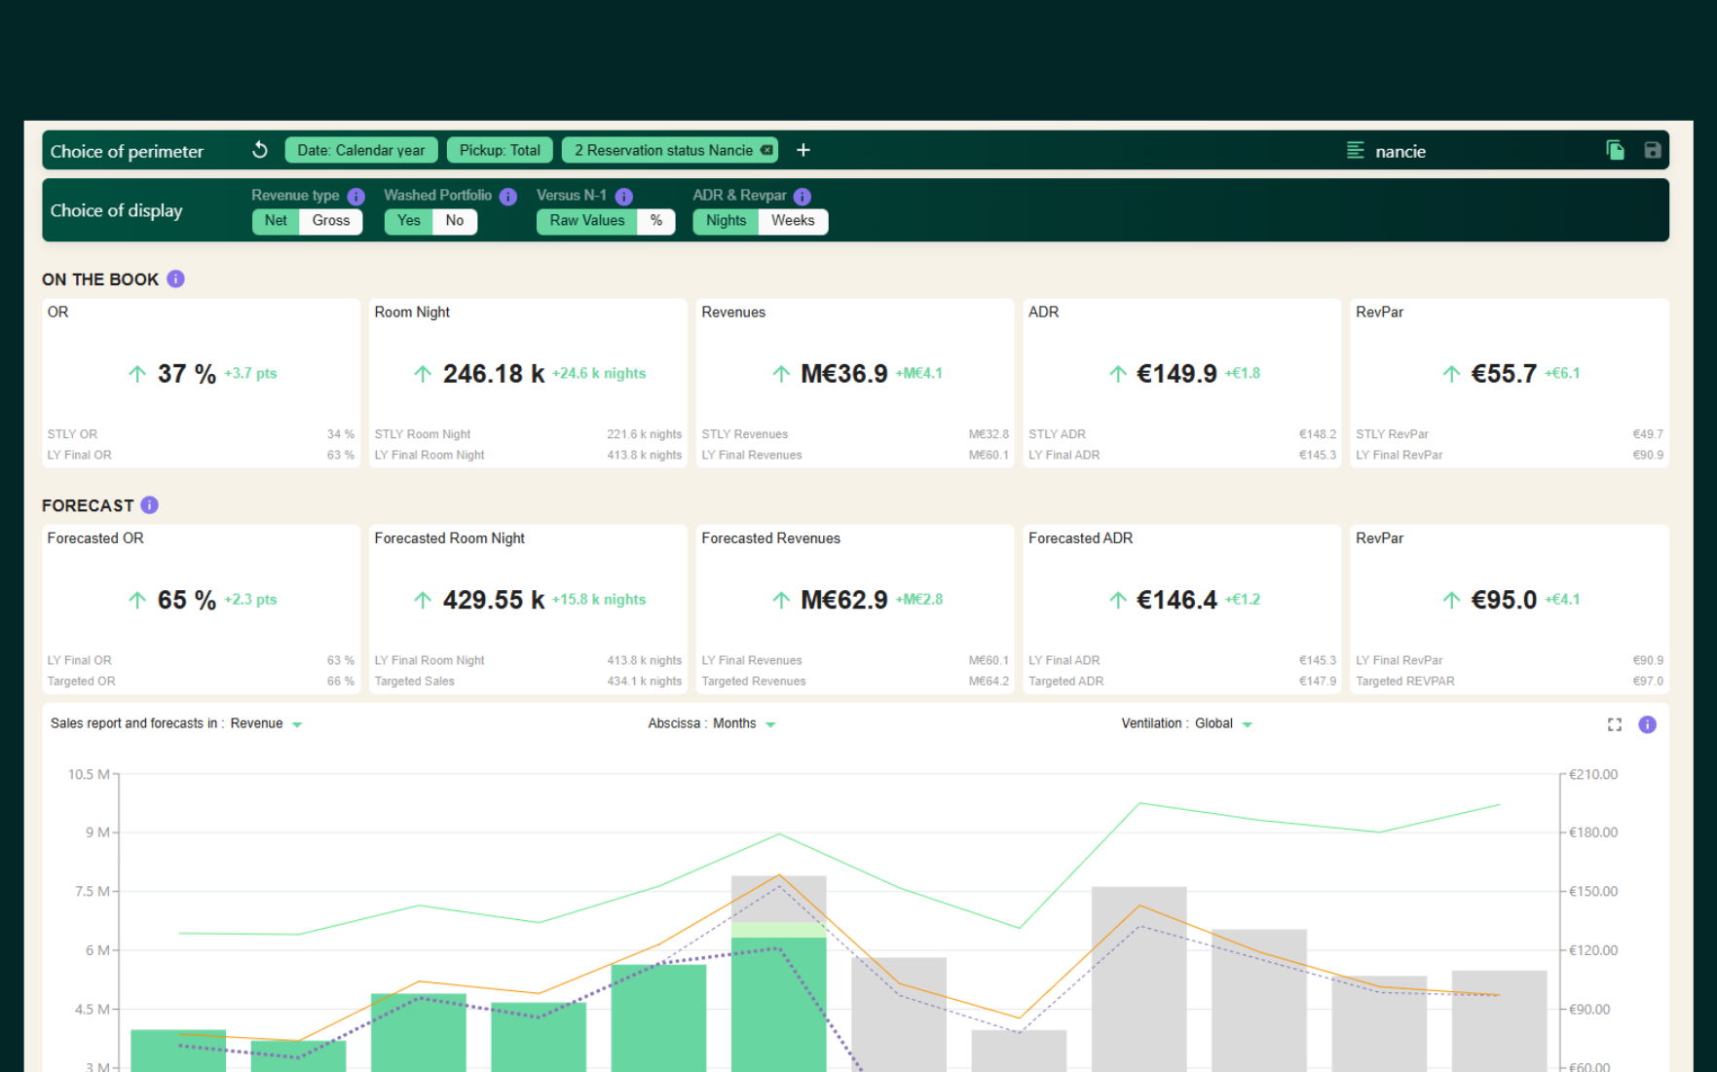Copy the view using the duplicate icon

click(x=1615, y=150)
